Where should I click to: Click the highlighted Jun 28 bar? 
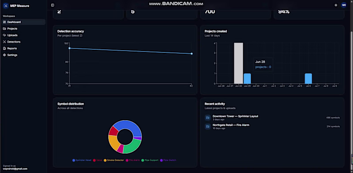coord(238,63)
